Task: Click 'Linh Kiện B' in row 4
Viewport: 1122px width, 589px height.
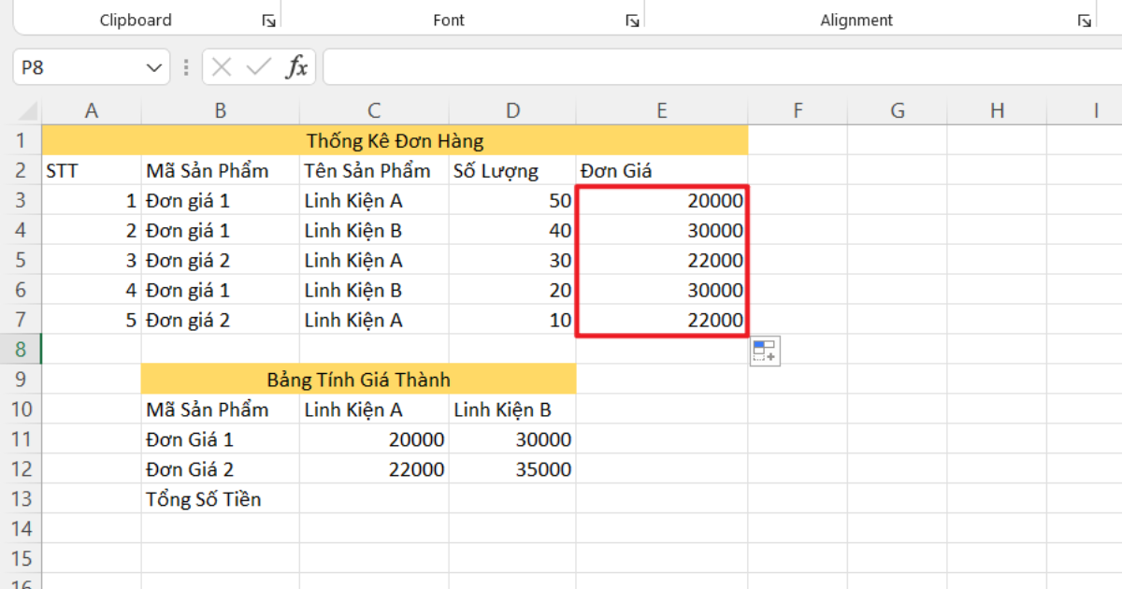Action: [x=374, y=230]
